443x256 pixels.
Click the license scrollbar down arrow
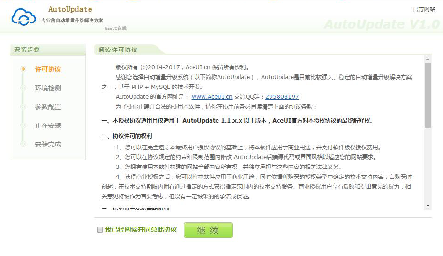pyautogui.click(x=428, y=206)
